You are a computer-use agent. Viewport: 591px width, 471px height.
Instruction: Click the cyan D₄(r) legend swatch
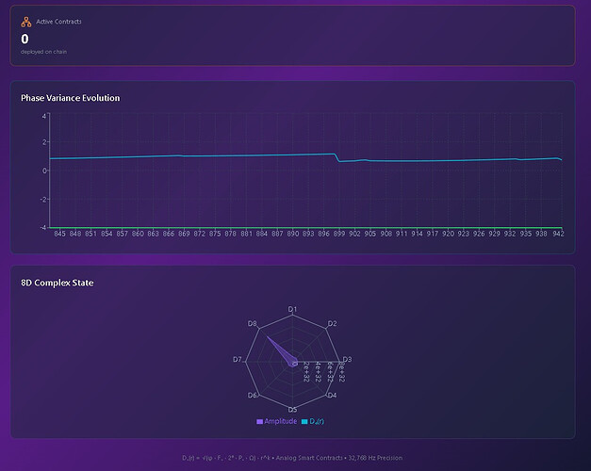click(304, 420)
